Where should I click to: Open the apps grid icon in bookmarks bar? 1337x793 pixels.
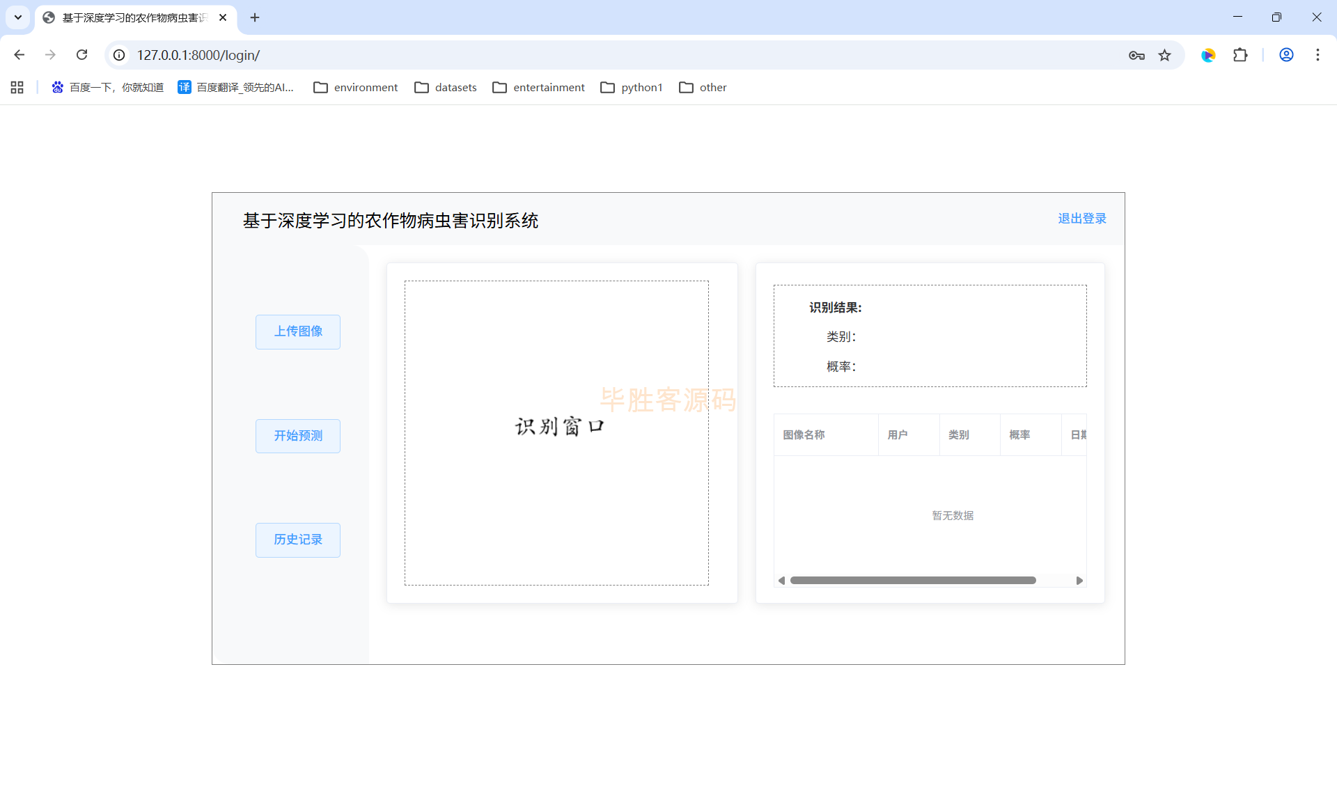(x=17, y=87)
